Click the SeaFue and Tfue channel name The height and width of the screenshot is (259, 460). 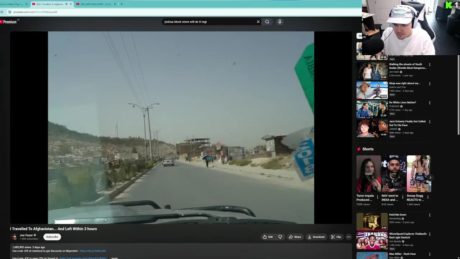point(397,87)
